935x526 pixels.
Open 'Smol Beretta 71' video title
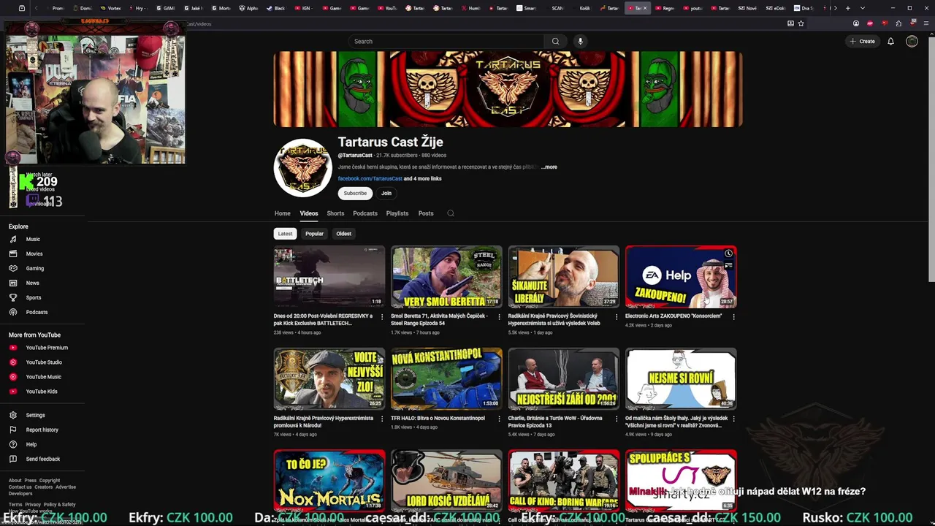tap(439, 319)
